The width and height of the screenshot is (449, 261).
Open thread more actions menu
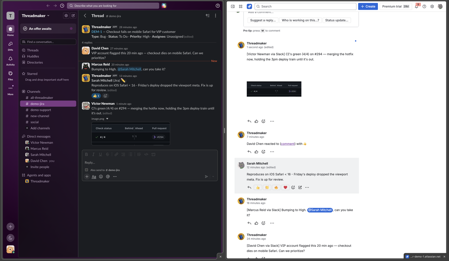click(x=215, y=16)
